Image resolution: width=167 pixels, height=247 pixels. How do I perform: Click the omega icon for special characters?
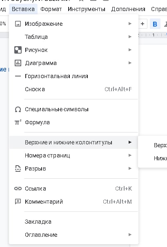coord(18,109)
